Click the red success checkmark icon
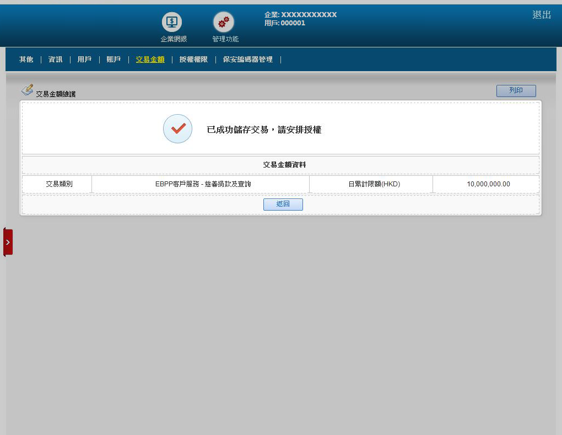 (x=177, y=129)
